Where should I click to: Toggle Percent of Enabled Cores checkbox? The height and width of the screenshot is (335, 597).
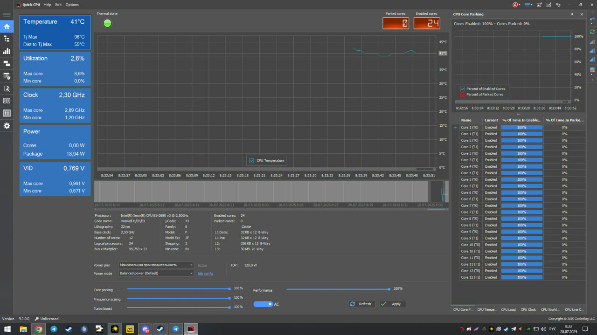(x=463, y=89)
